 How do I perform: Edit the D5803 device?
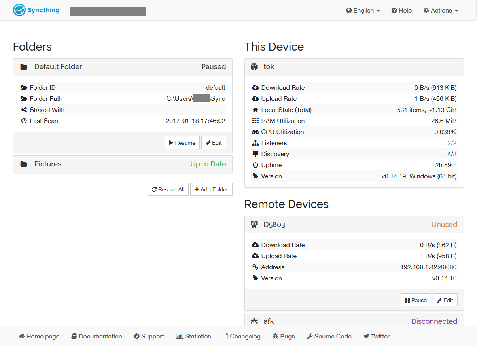(x=445, y=300)
